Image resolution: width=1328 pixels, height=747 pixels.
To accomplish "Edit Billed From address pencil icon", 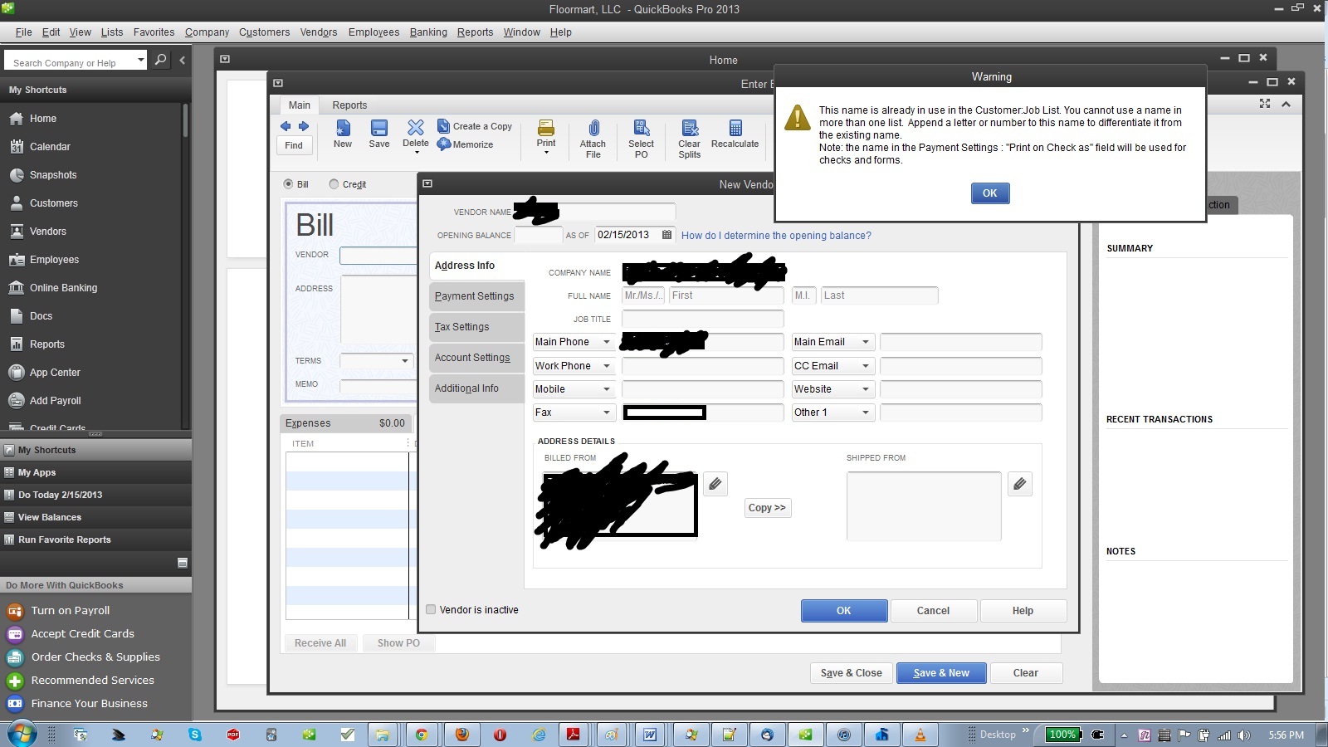I will pyautogui.click(x=715, y=484).
